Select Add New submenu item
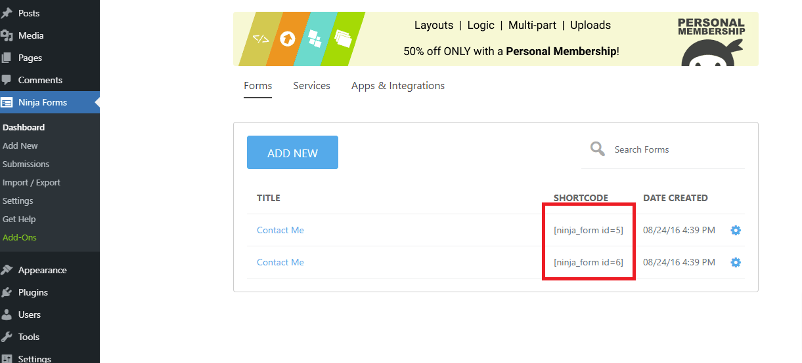The image size is (802, 363). [x=20, y=145]
